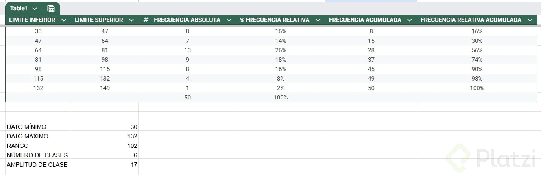Screen dimensions: 541x175
Task: Select the cell containing 149
Action: coord(105,88)
